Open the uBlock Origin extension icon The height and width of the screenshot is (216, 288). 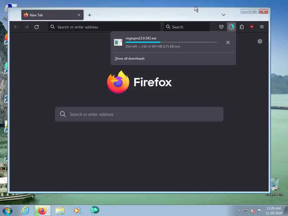(x=252, y=27)
